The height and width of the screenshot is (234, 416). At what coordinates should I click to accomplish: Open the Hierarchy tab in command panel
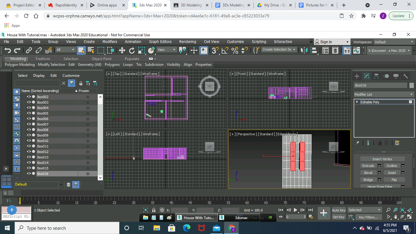click(x=376, y=76)
